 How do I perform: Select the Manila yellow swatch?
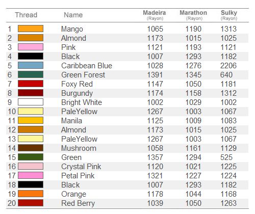pyautogui.click(x=31, y=120)
